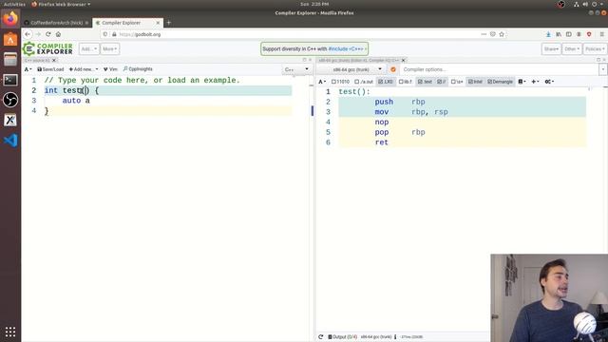The width and height of the screenshot is (608, 342).
Task: Click the Compiler Explorer logo
Action: [x=47, y=48]
